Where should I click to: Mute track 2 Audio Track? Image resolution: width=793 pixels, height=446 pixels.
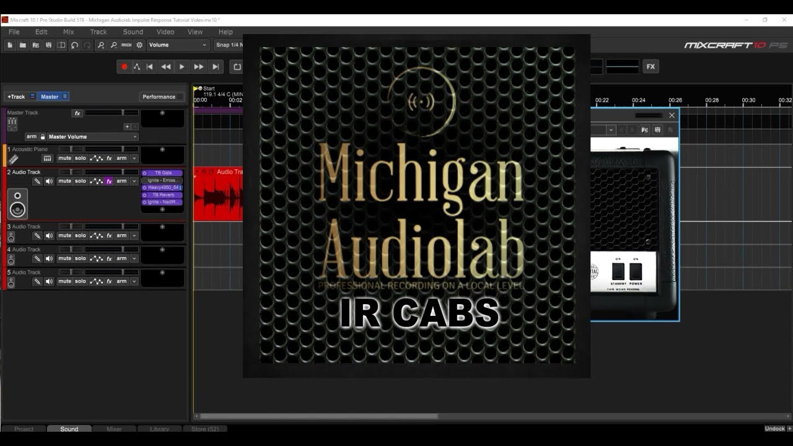pyautogui.click(x=65, y=181)
